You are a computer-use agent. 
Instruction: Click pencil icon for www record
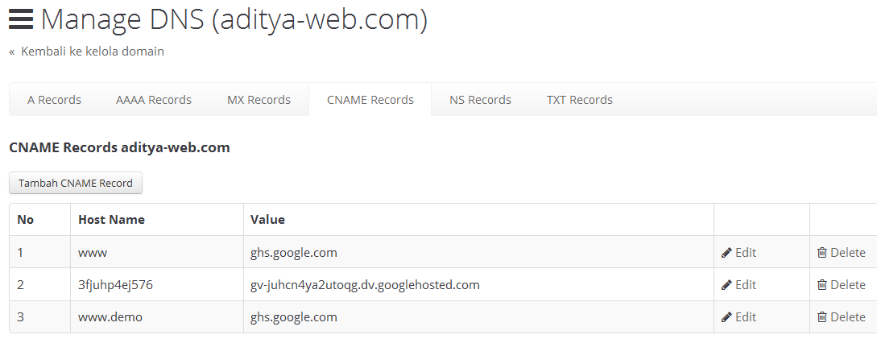(x=726, y=253)
